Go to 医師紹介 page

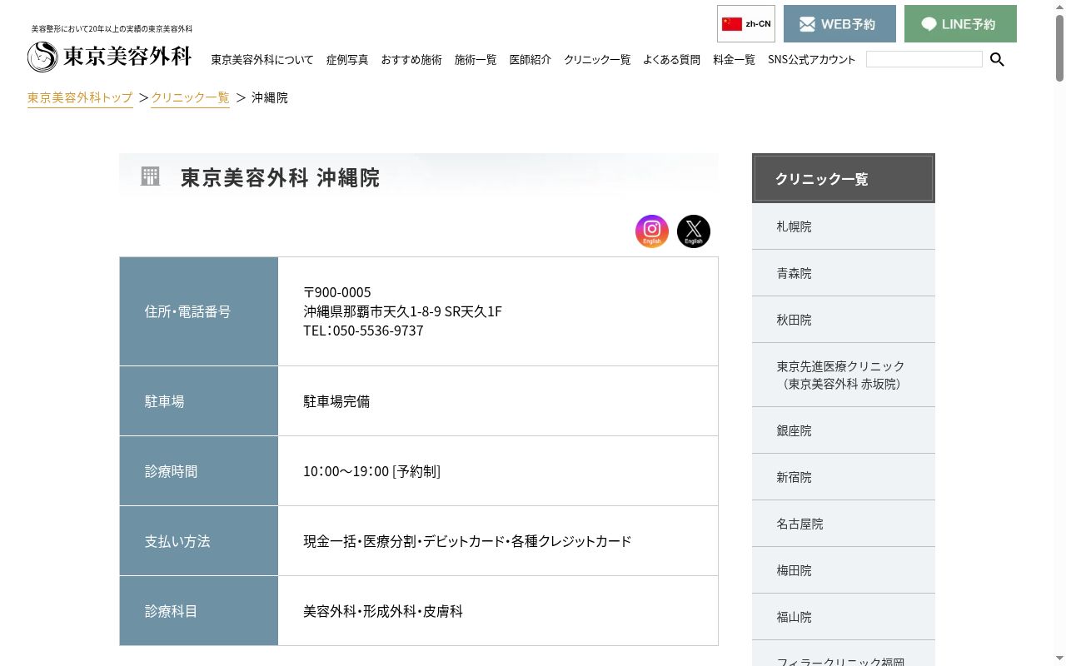[x=531, y=60]
